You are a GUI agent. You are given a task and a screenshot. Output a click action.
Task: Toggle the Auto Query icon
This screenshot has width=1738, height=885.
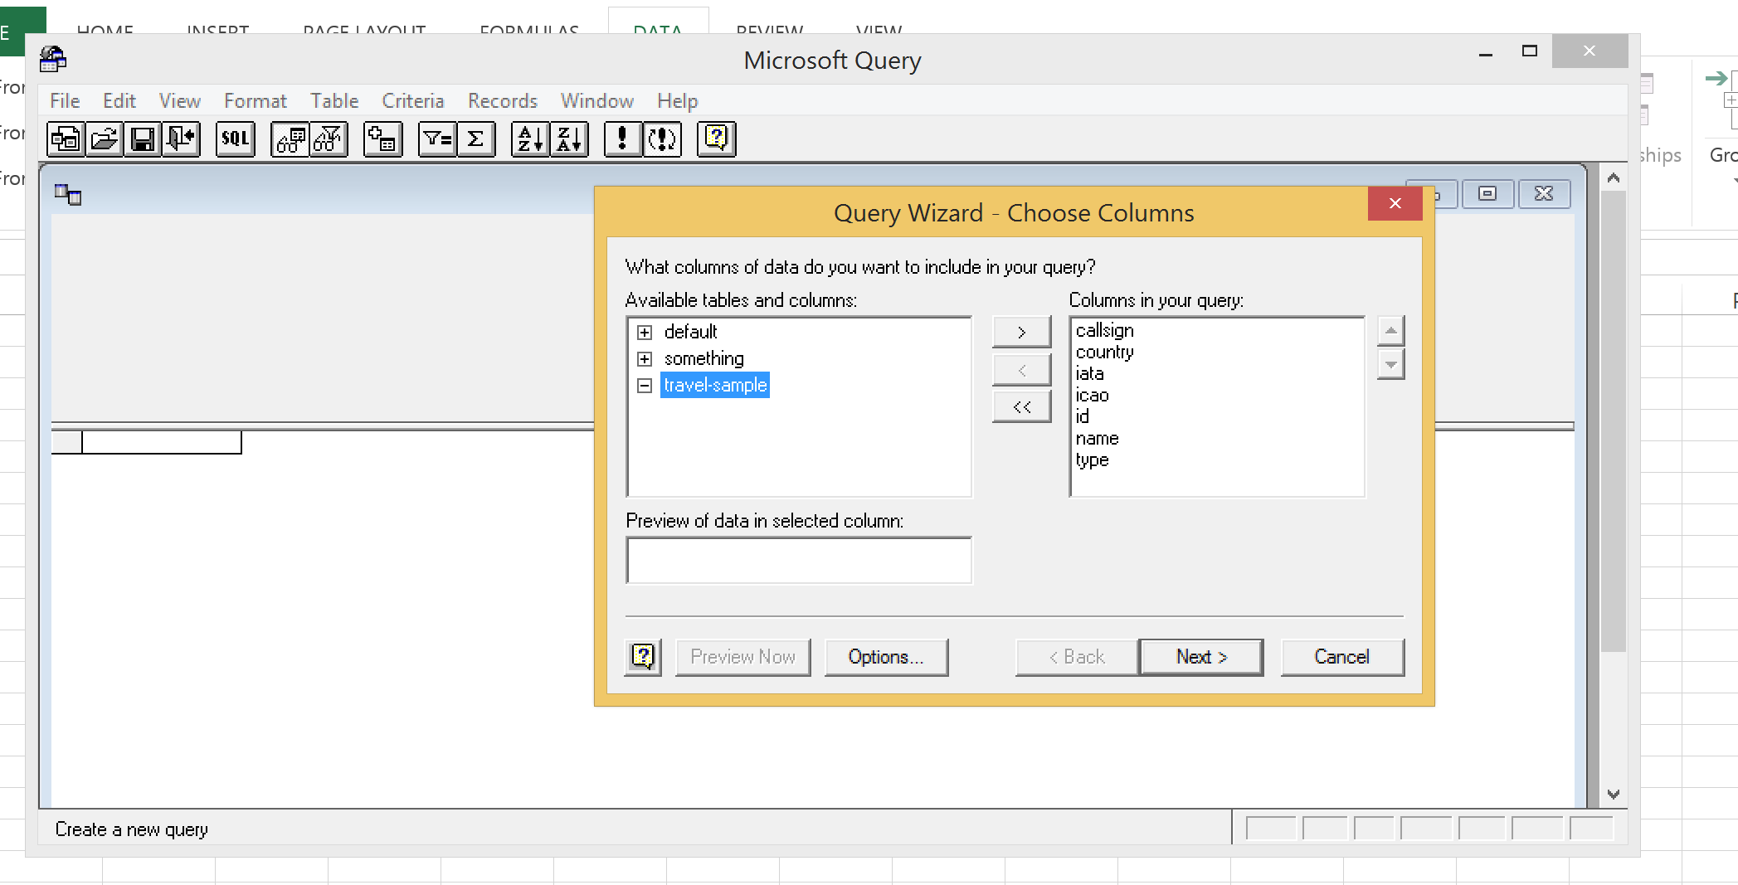click(662, 139)
